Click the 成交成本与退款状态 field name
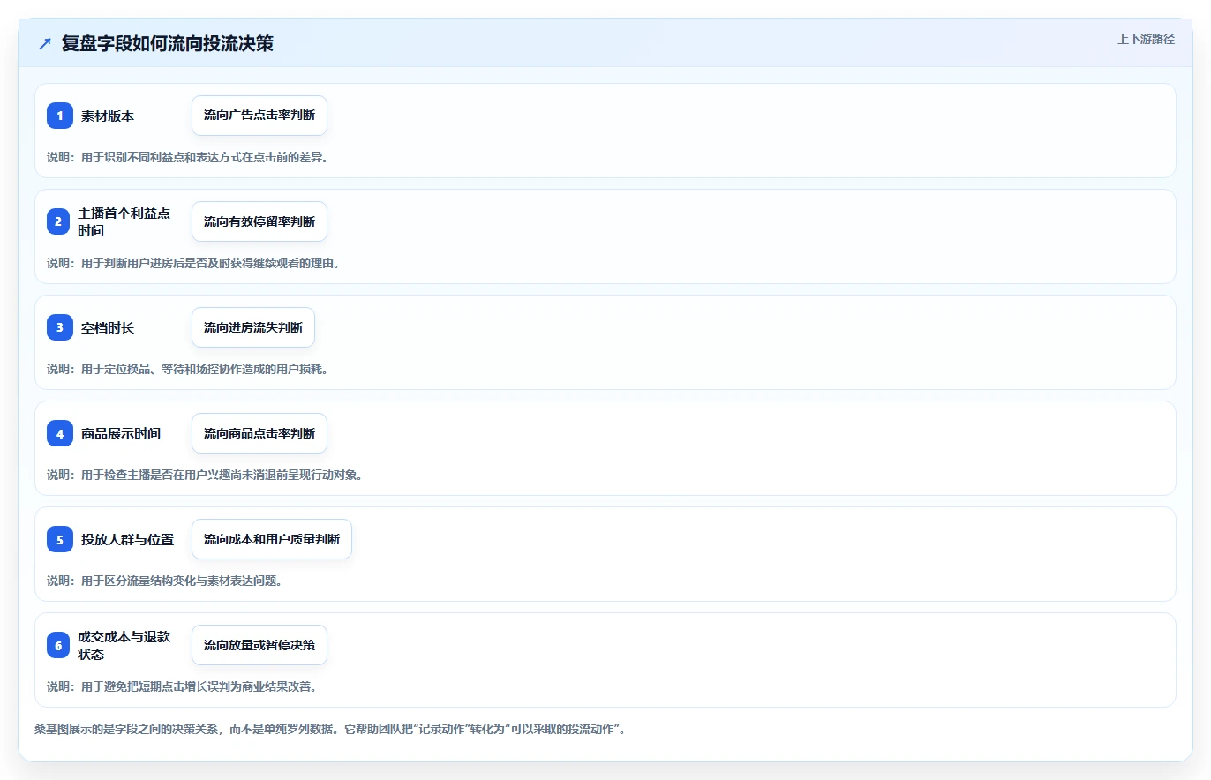The image size is (1211, 780). 124,645
